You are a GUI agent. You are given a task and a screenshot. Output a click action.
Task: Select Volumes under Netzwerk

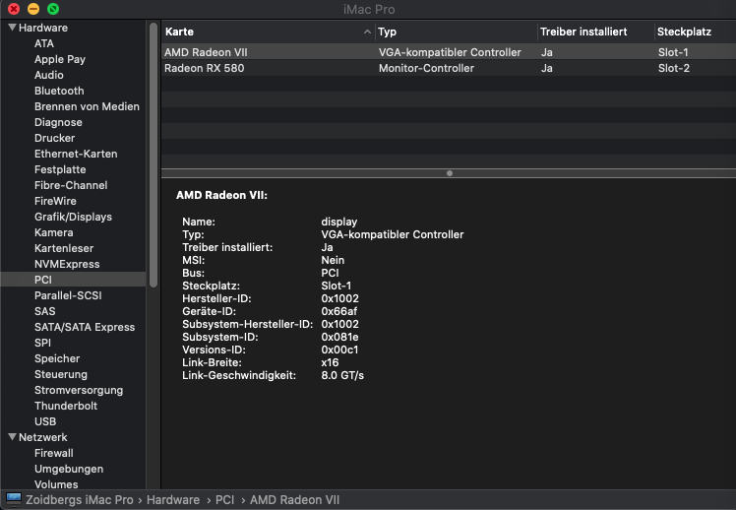coord(56,484)
